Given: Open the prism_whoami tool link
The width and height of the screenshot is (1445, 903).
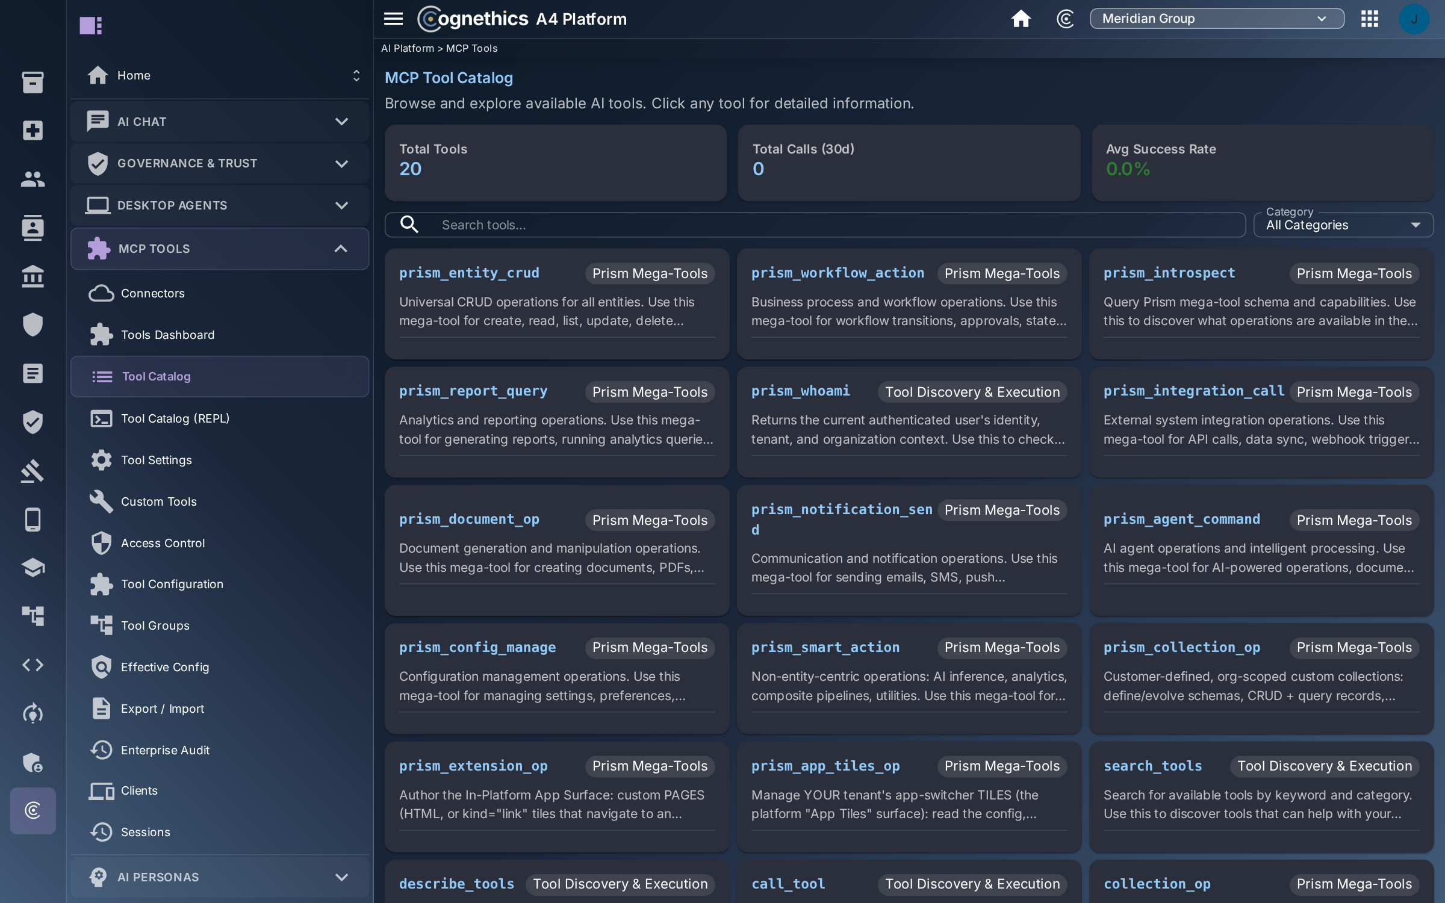Looking at the screenshot, I should [800, 391].
